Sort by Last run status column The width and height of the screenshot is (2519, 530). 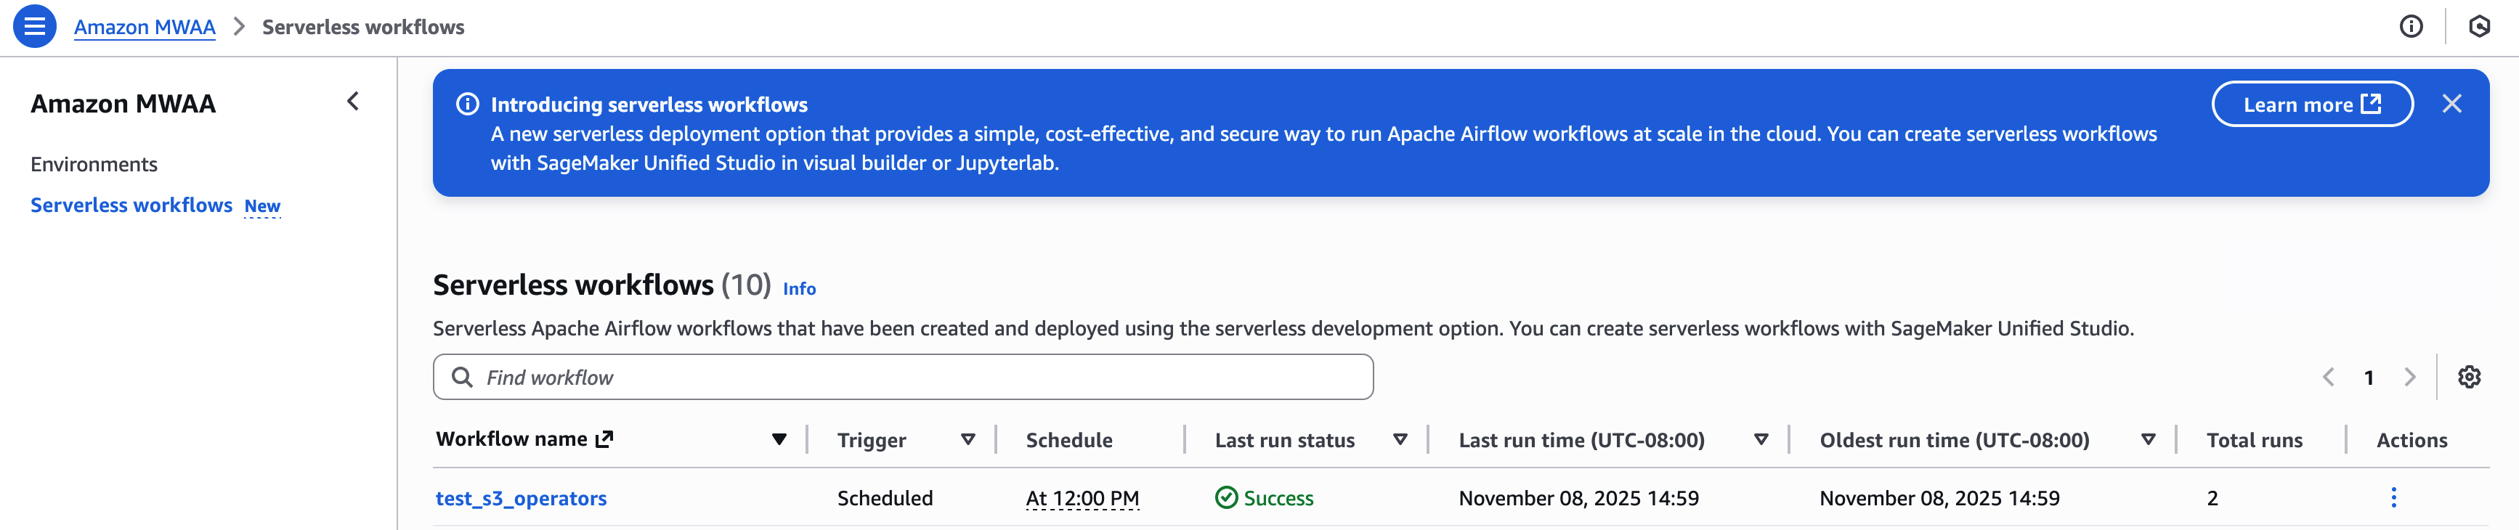(1400, 440)
